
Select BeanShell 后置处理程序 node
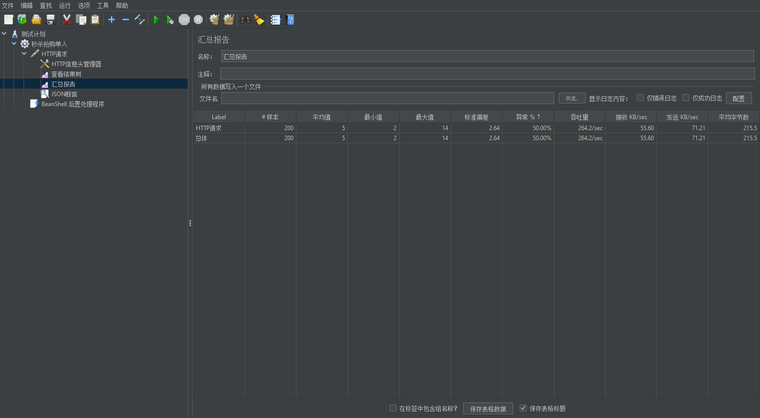[x=73, y=104]
